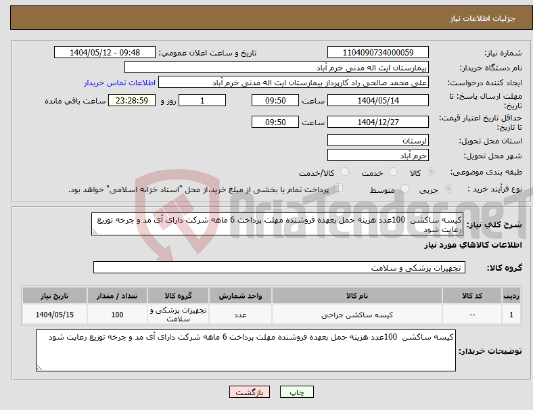533x410 pixels.
Task: Click the quantity cell 100
Action: [x=117, y=315]
